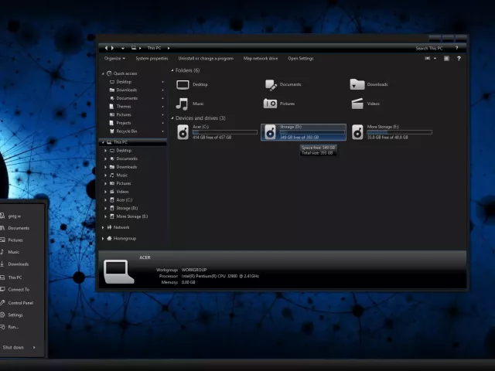Expand the arrow after This PC breadcrumb
Viewport: 495px width, 371px height.
tap(169, 48)
